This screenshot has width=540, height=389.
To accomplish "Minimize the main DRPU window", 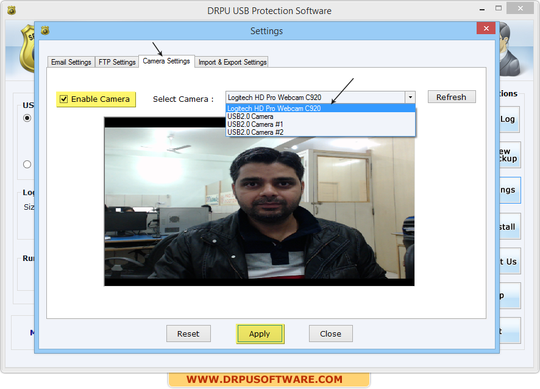I will click(x=482, y=9).
